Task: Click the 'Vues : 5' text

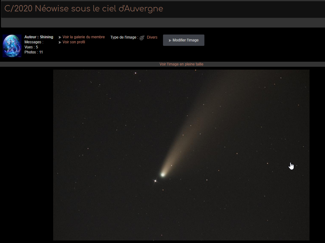Action: (x=31, y=47)
